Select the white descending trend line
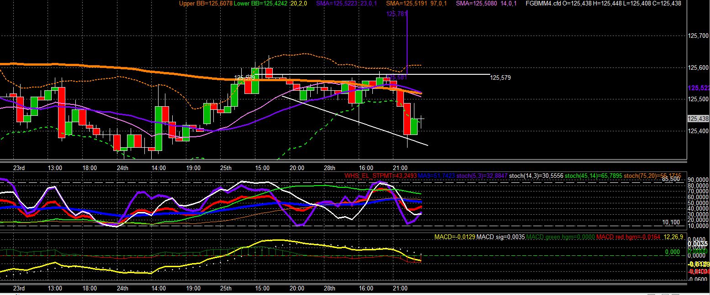This screenshot has width=710, height=295. point(355,120)
